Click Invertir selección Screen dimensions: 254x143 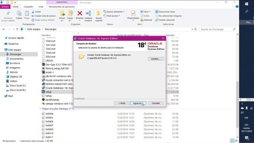coord(165,20)
